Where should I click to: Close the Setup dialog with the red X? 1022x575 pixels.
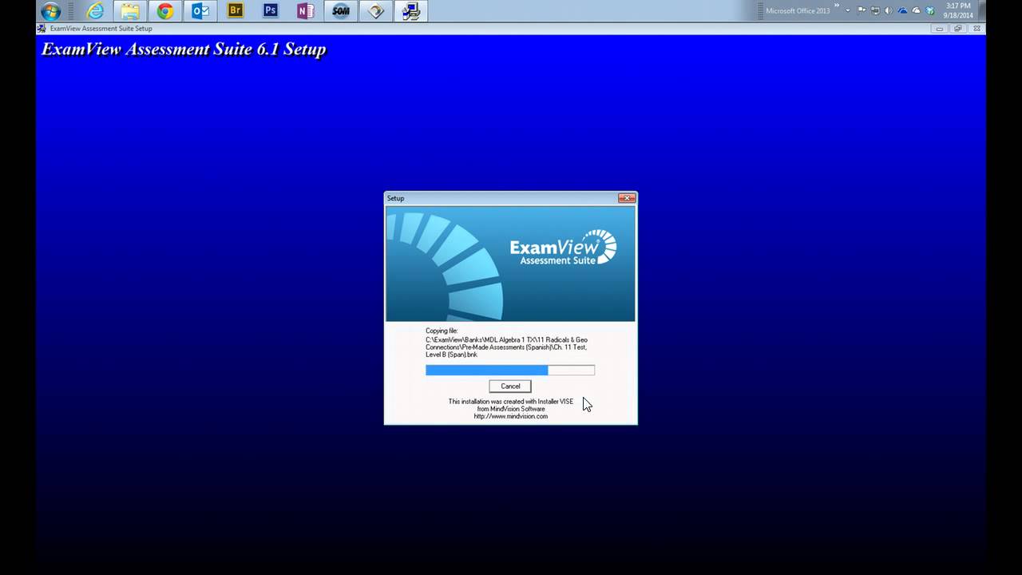627,198
